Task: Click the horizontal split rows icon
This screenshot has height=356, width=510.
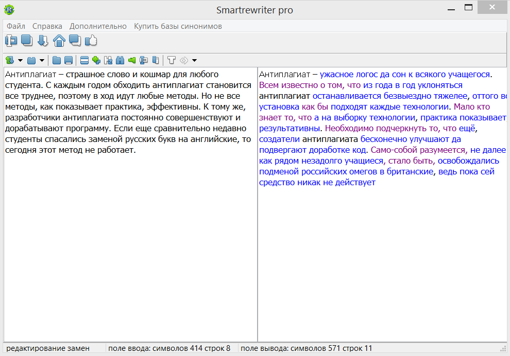Action: click(84, 60)
